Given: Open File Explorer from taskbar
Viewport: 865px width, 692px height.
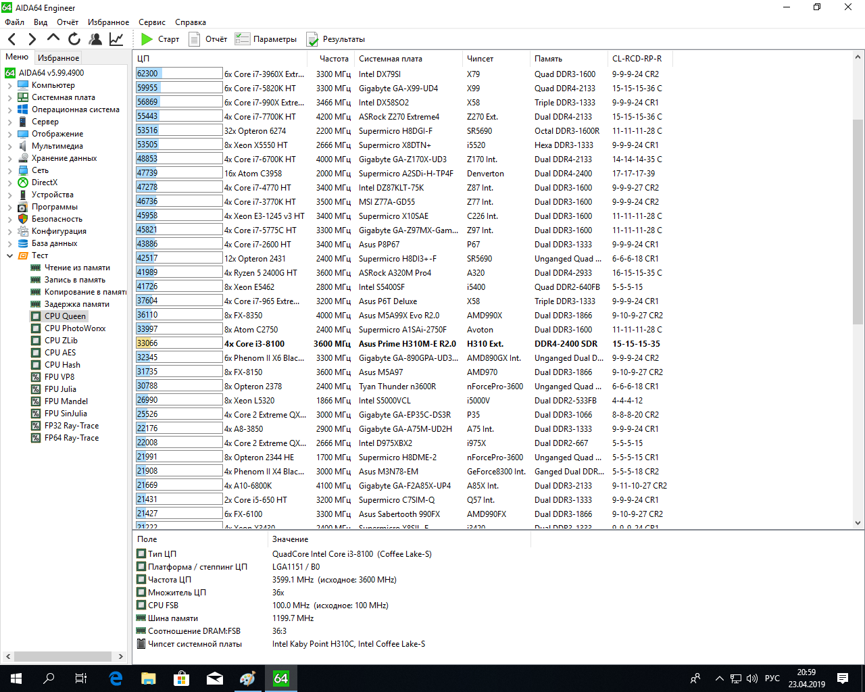Looking at the screenshot, I should (149, 678).
